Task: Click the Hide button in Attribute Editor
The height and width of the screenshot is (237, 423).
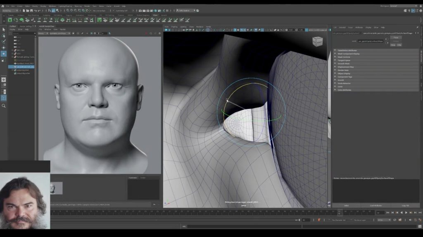Action: coord(399,45)
